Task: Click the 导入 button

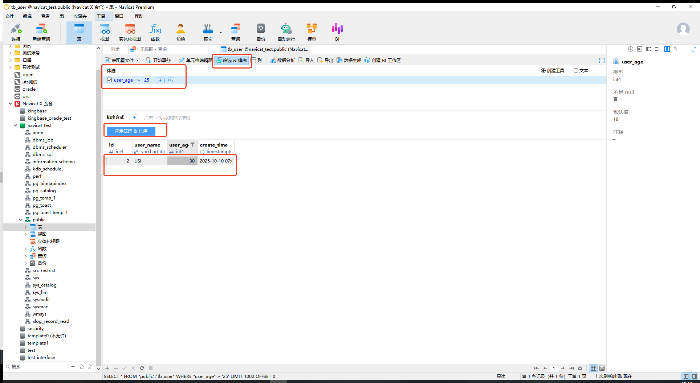Action: click(306, 61)
